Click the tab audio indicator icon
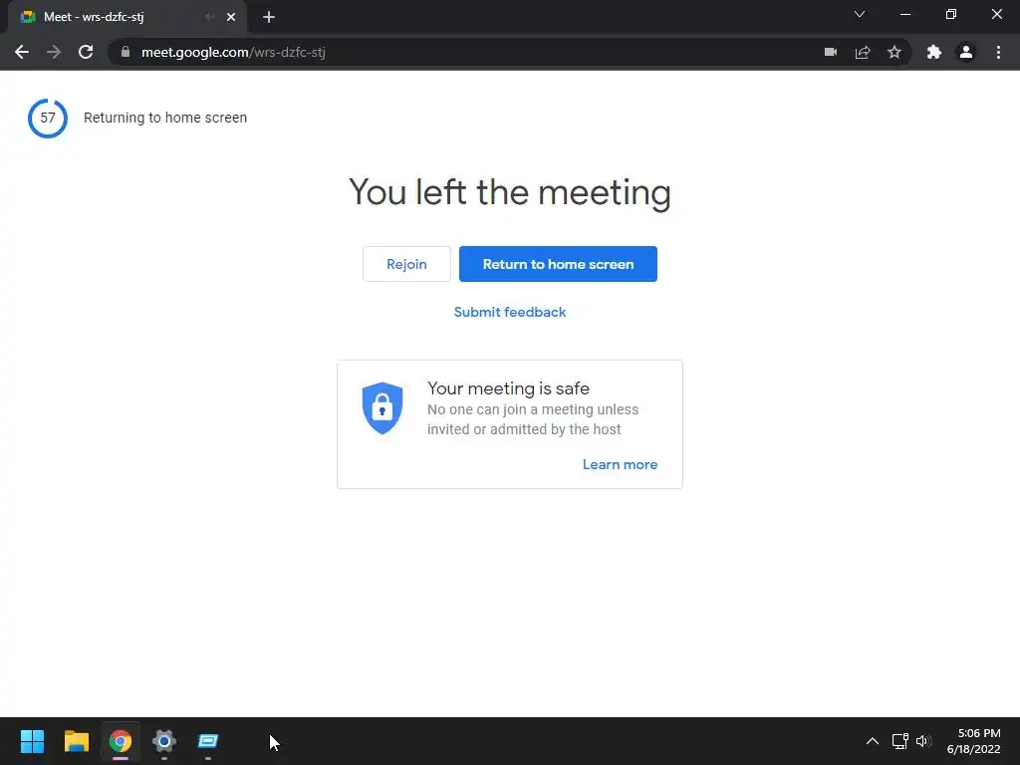This screenshot has width=1020, height=765. (x=209, y=17)
